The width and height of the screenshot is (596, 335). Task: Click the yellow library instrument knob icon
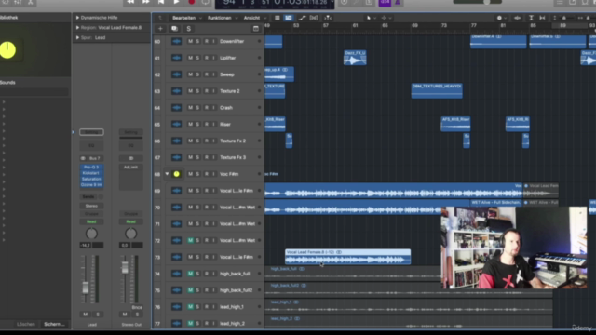[7, 49]
